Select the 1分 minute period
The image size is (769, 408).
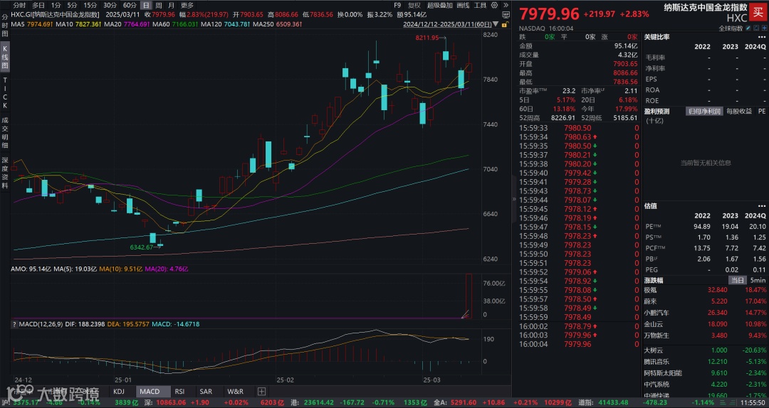(56, 5)
